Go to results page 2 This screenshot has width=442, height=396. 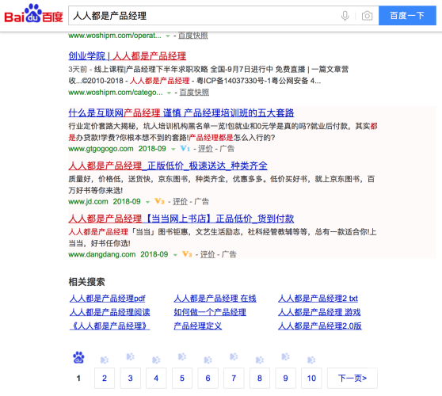(x=105, y=378)
